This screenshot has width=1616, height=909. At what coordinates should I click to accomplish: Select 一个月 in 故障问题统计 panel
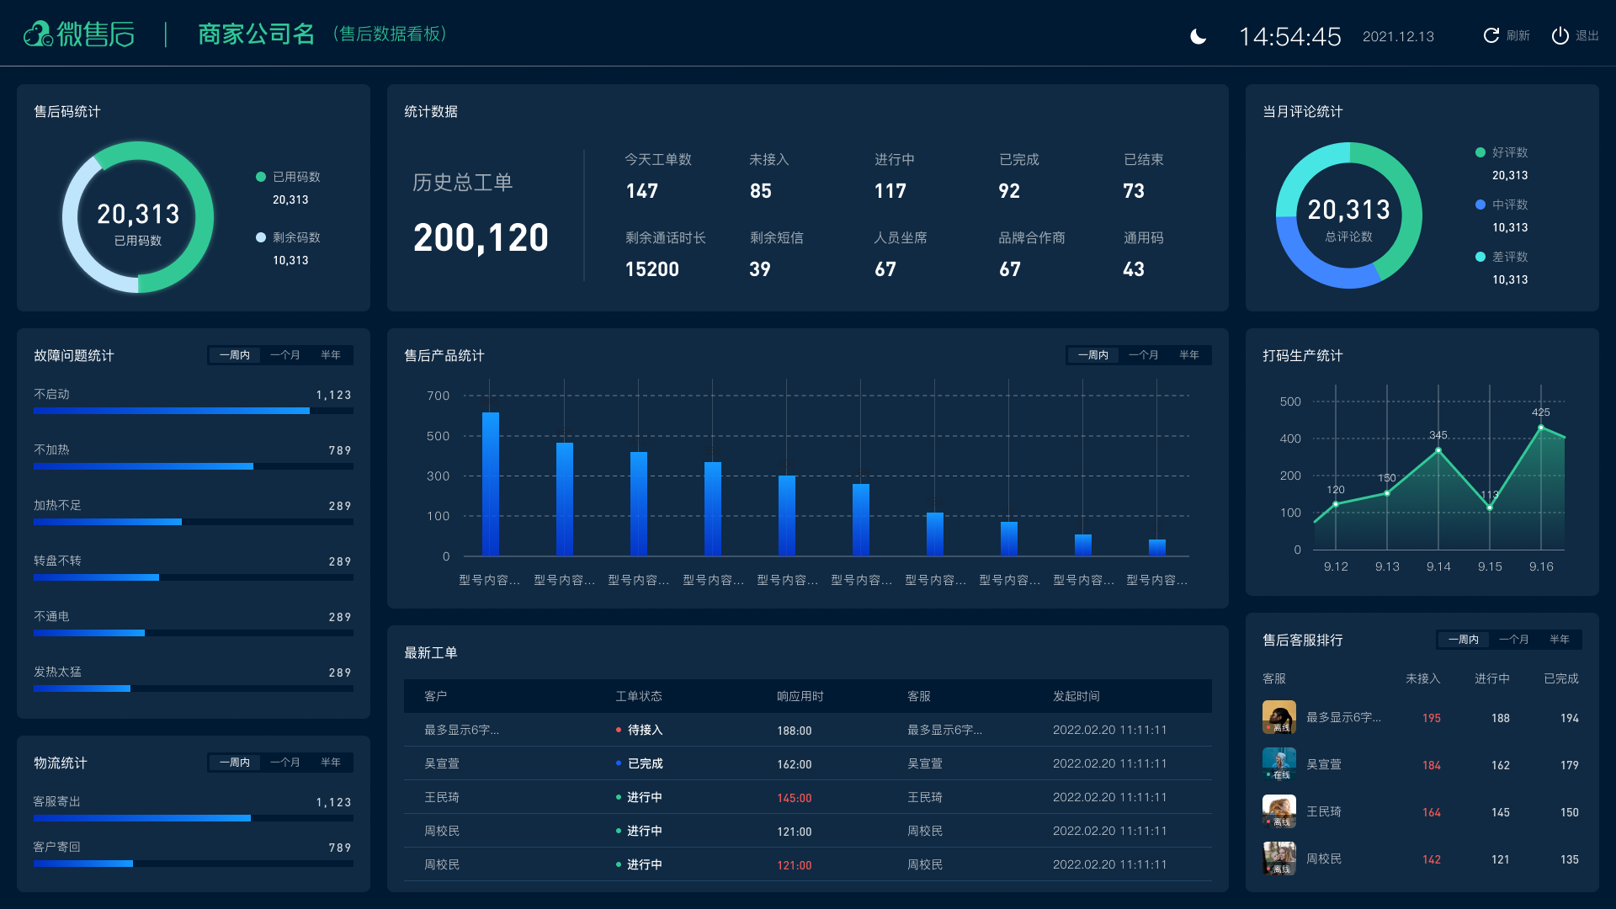click(x=284, y=355)
